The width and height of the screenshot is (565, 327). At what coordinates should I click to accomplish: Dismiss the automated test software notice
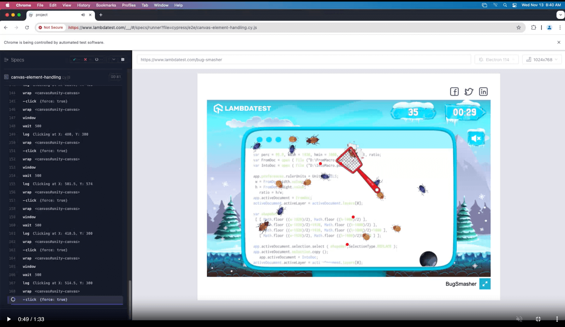click(559, 42)
